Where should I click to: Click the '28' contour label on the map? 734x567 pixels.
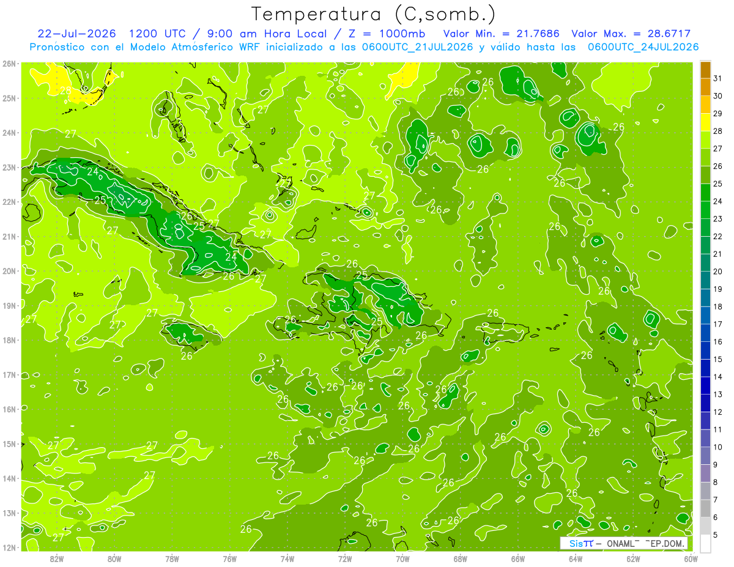65,91
